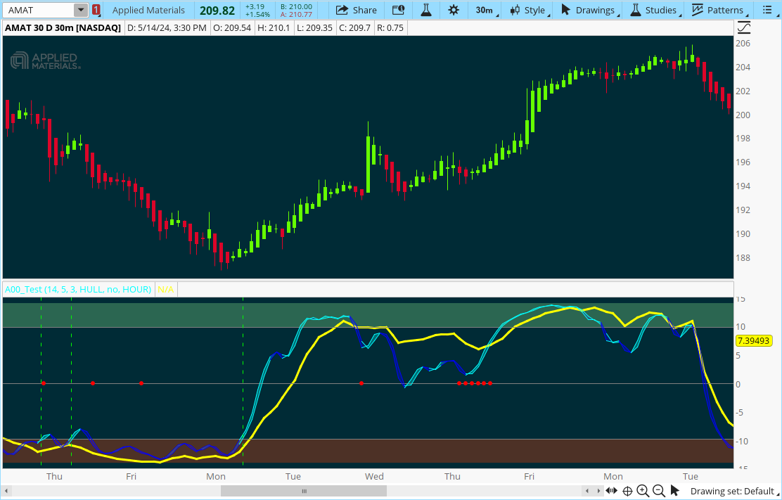Viewport: 782px width, 500px height.
Task: Click the time axis expand/compress arrows icon
Action: (x=611, y=491)
